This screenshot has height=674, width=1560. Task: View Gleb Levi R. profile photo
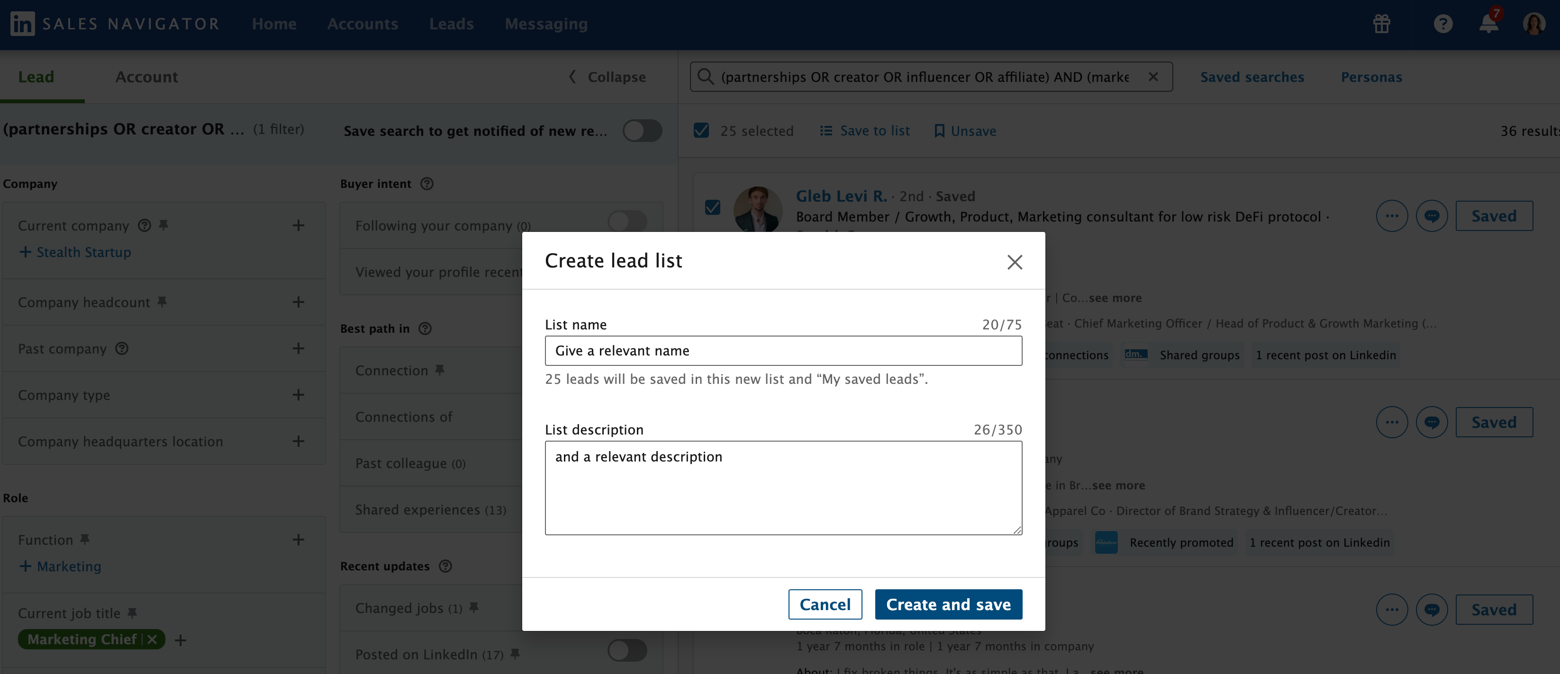click(x=758, y=209)
